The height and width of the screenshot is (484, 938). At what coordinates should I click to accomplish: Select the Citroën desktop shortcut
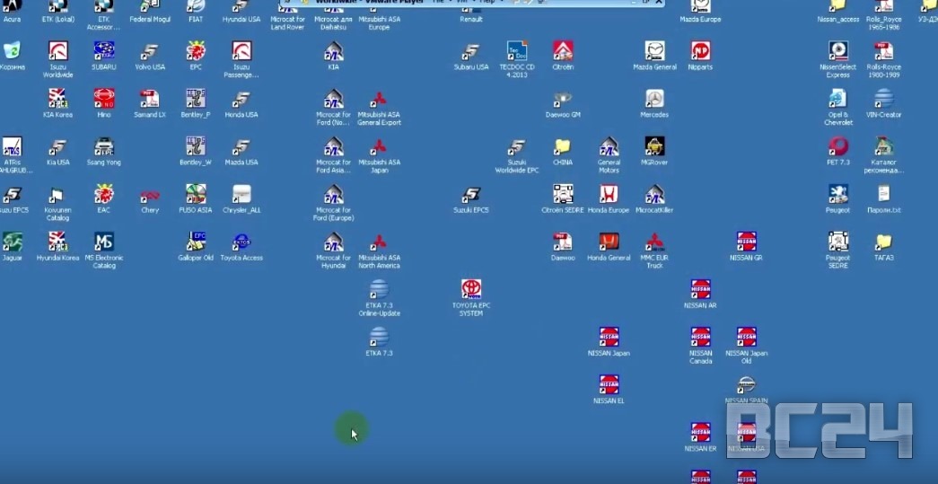pyautogui.click(x=563, y=51)
